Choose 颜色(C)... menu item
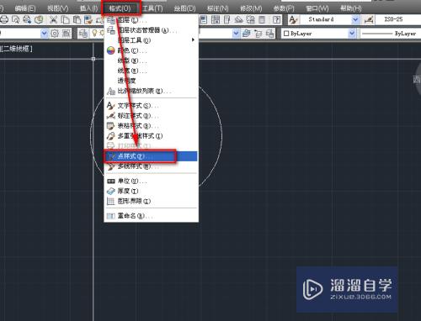The height and width of the screenshot is (321, 421). click(152, 50)
